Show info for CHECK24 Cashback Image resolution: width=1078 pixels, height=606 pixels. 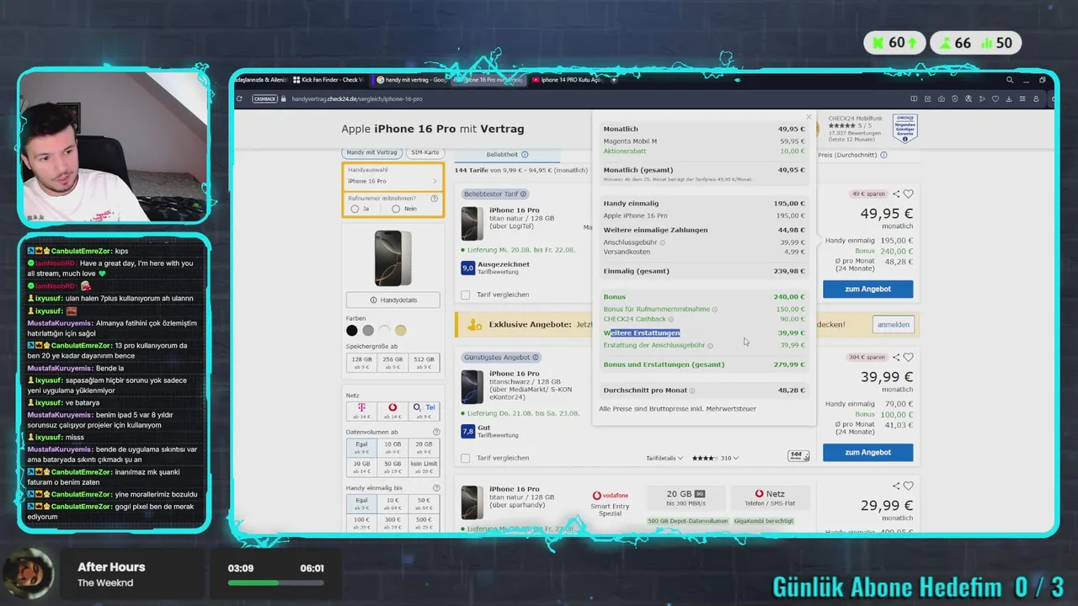click(x=671, y=320)
